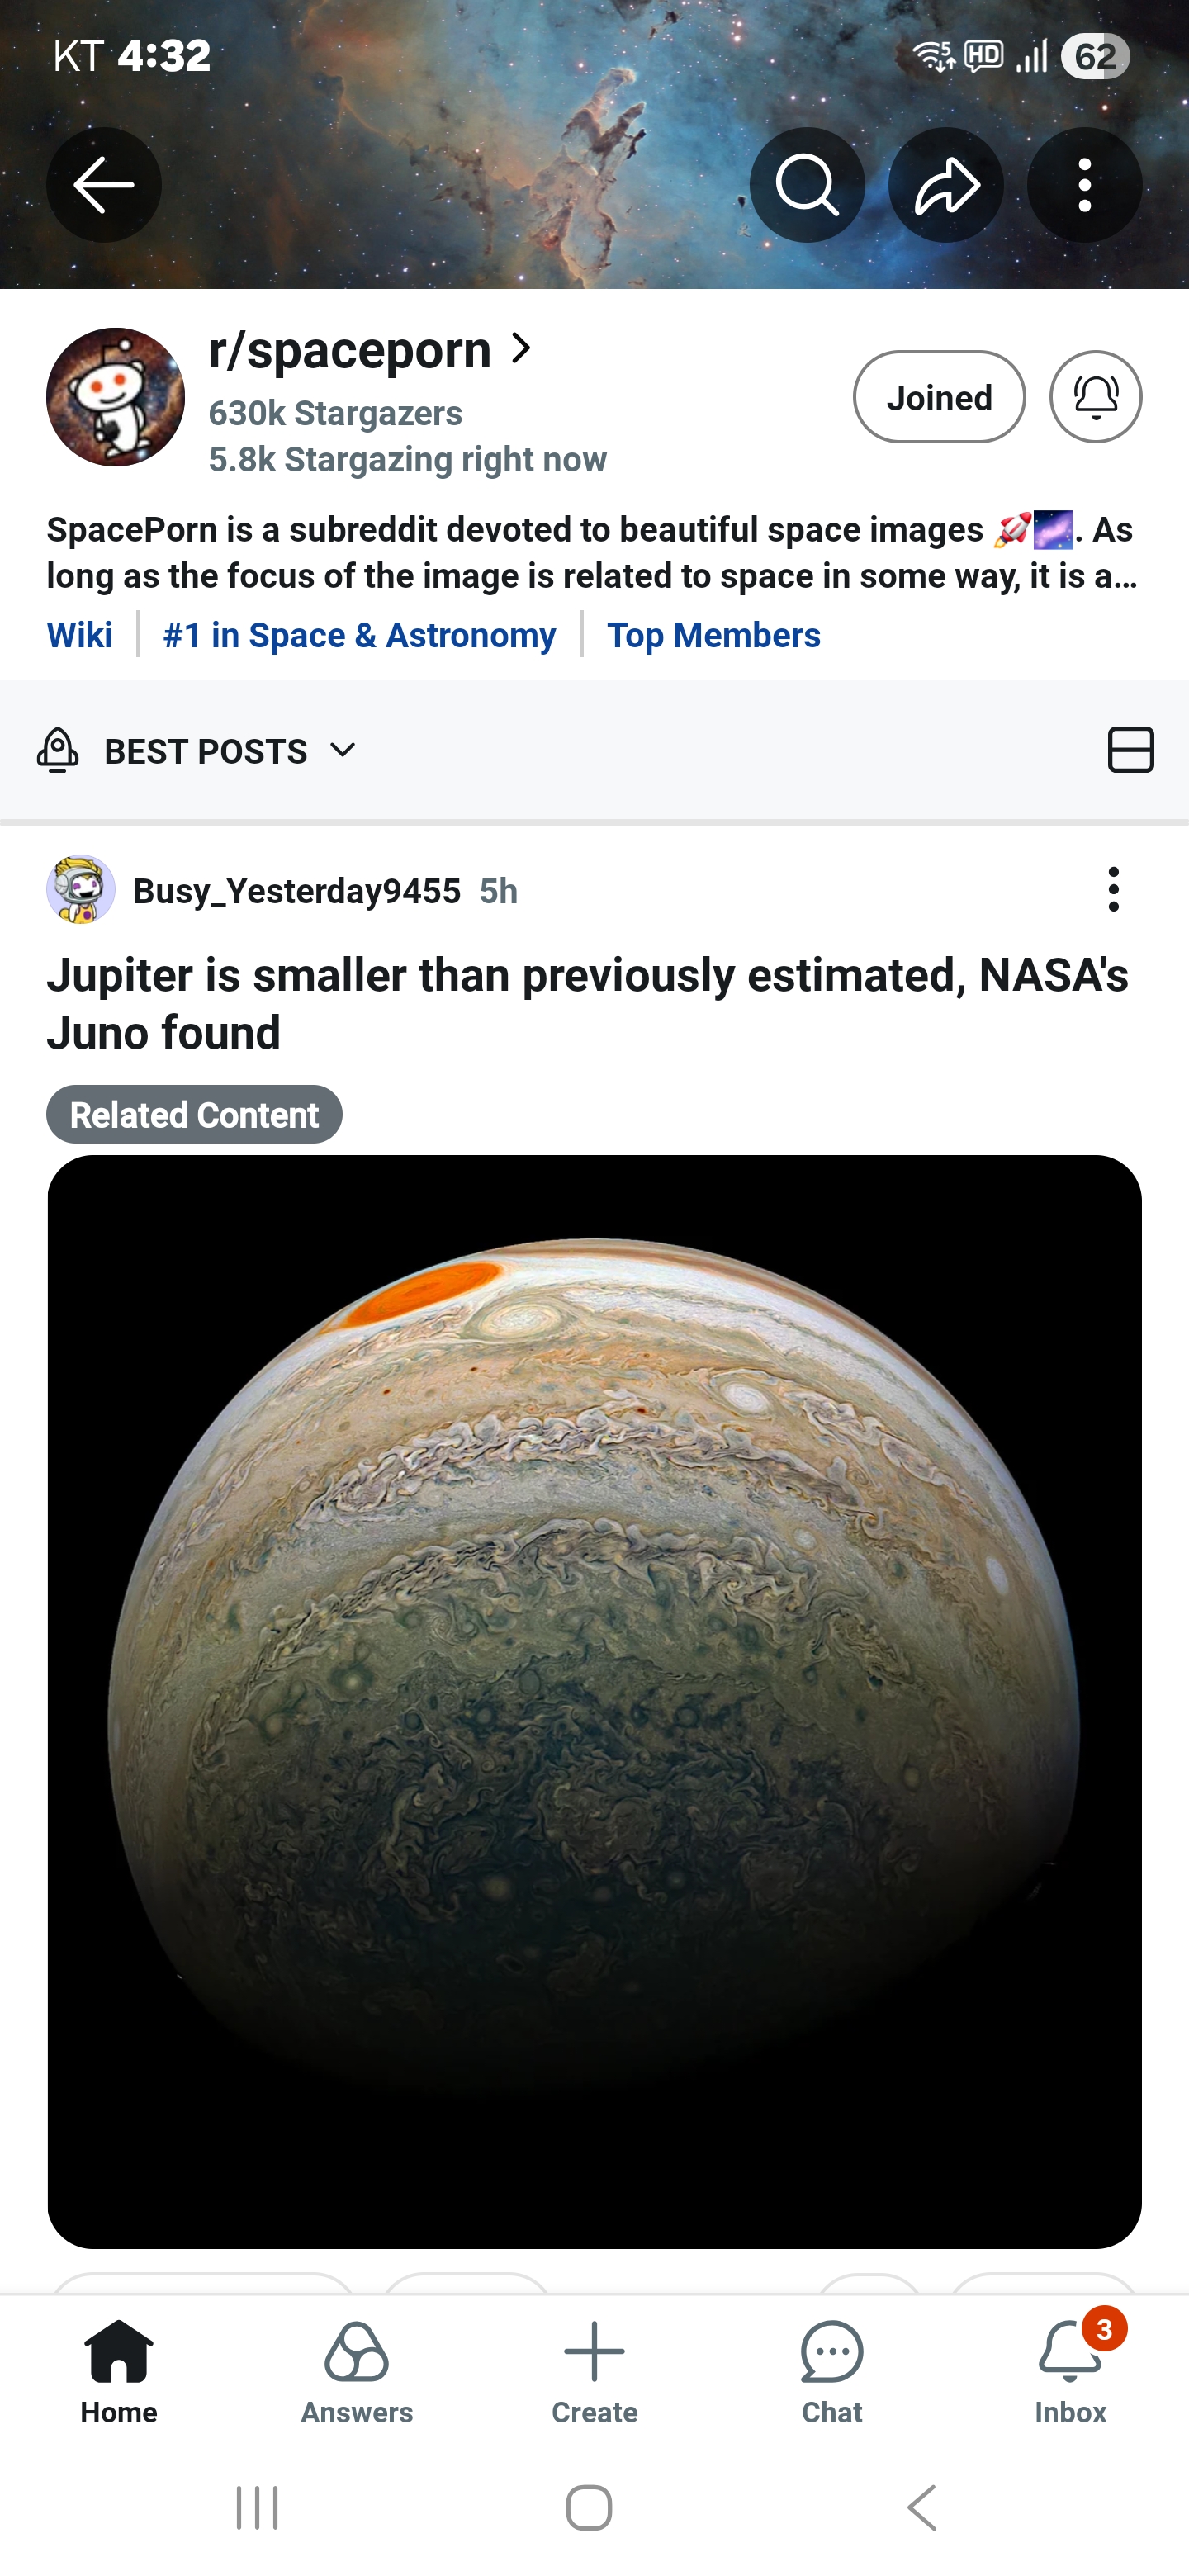Open post options three-dot menu
The image size is (1189, 2576).
1113,889
